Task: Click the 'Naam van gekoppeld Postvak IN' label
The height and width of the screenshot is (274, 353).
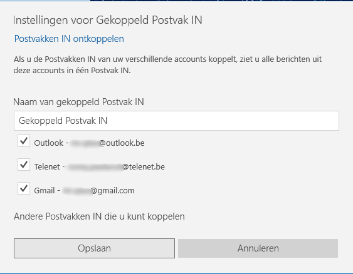Action: click(x=78, y=102)
